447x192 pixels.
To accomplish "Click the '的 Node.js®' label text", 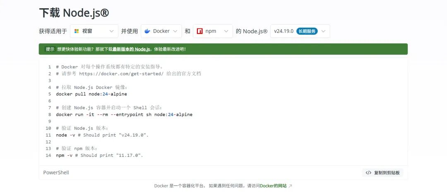I will pos(252,31).
